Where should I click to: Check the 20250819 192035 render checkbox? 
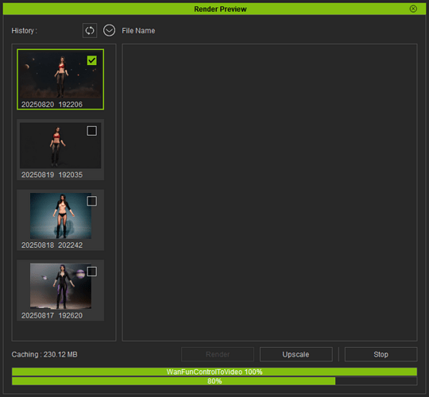click(91, 131)
